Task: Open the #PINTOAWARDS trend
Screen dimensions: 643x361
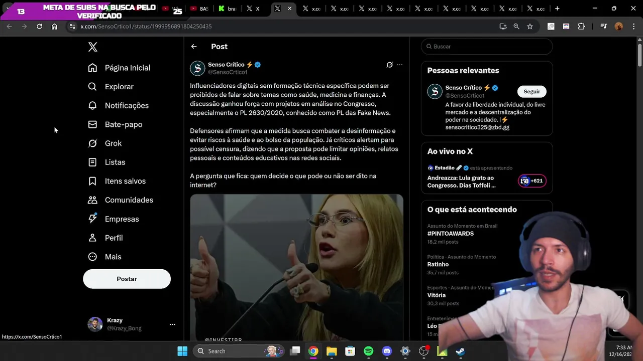Action: 451,234
